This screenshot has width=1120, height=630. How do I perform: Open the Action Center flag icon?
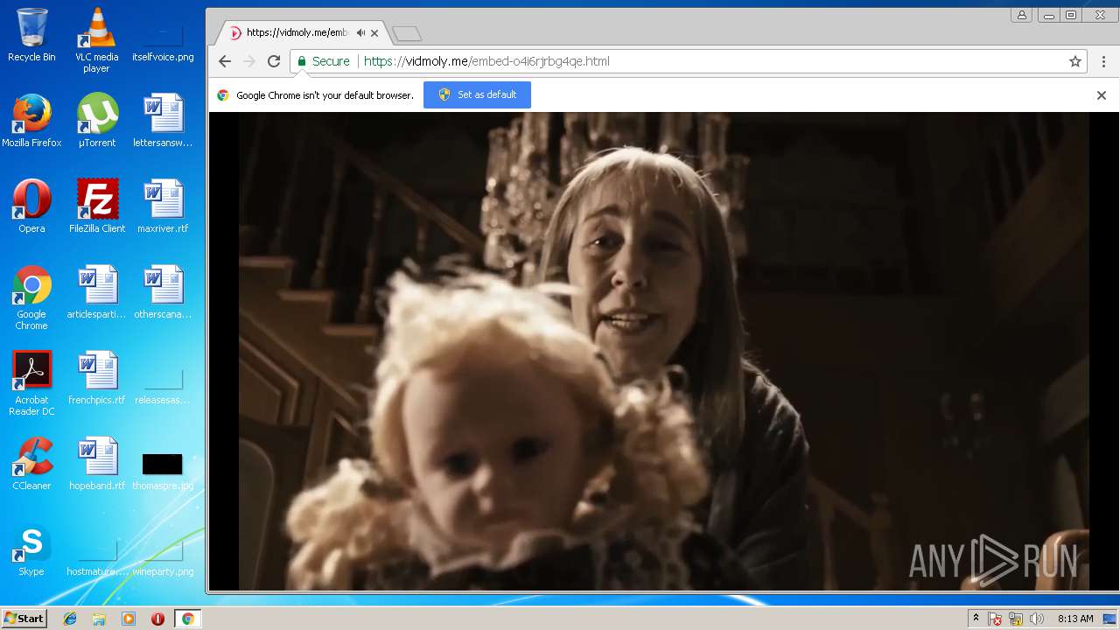point(995,619)
